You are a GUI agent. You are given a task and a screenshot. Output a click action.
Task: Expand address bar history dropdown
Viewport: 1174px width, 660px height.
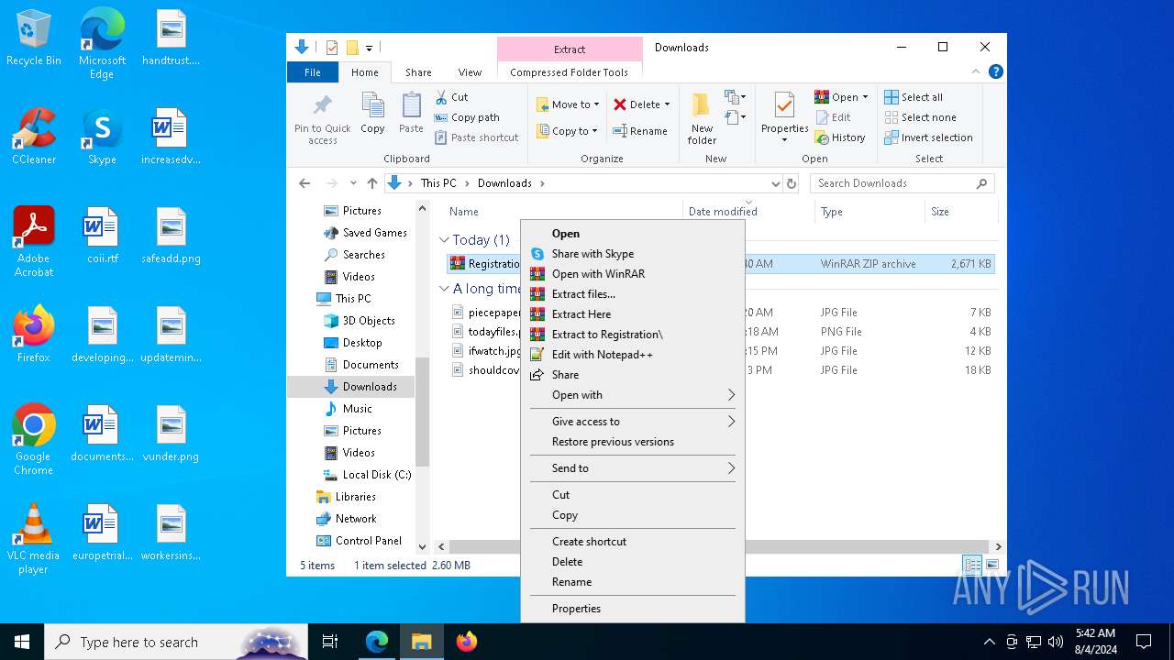[776, 183]
